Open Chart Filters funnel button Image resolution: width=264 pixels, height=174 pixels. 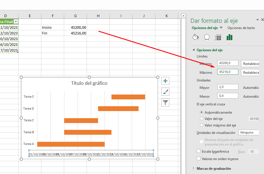[165, 102]
